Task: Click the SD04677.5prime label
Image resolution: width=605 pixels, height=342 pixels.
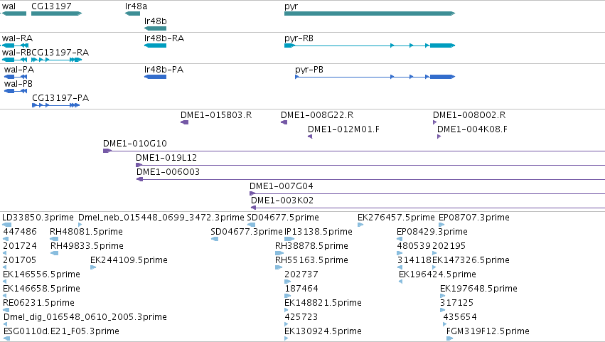Action: [x=283, y=218]
